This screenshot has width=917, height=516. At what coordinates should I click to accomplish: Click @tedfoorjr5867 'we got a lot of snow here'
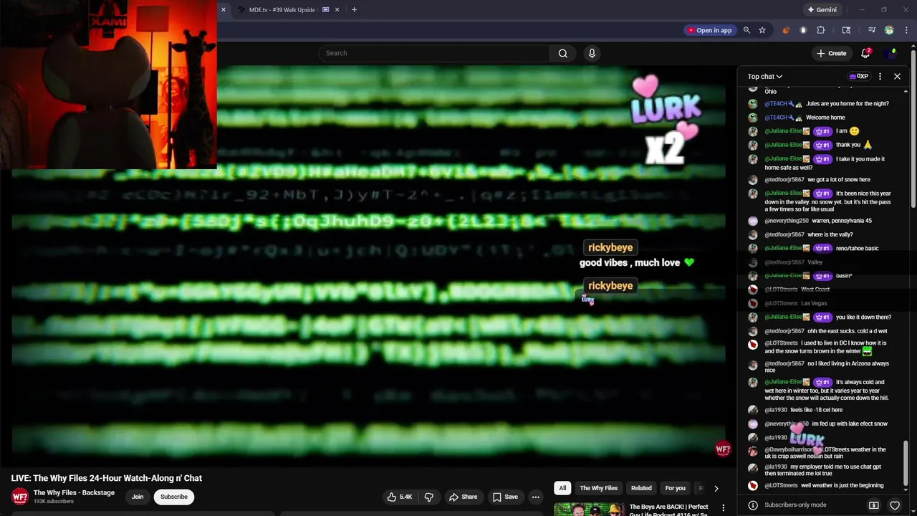[x=817, y=180]
